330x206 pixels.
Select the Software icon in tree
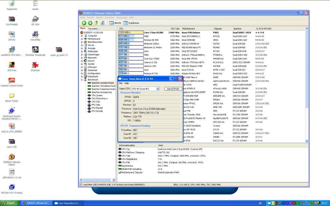(85, 67)
